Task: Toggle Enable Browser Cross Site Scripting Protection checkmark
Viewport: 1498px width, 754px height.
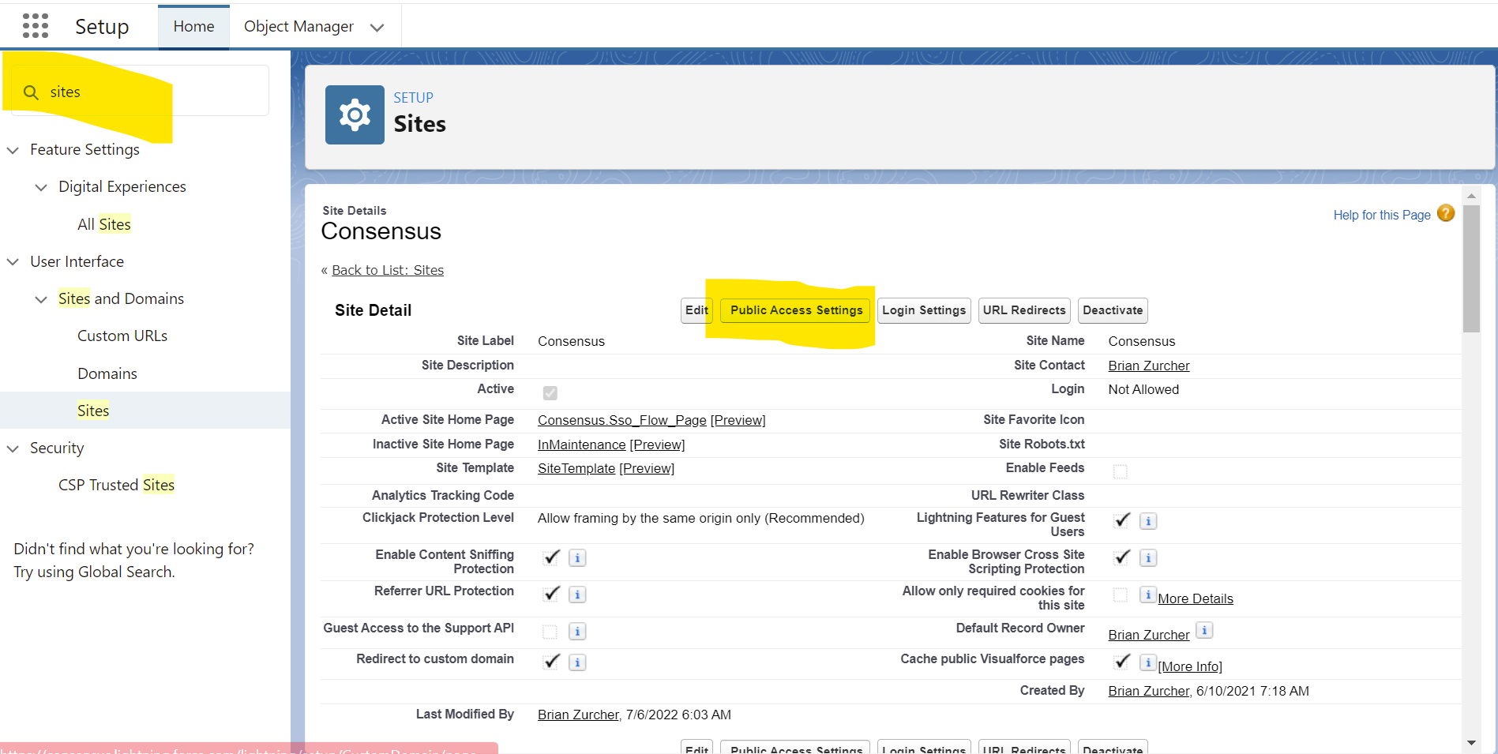Action: 1121,557
